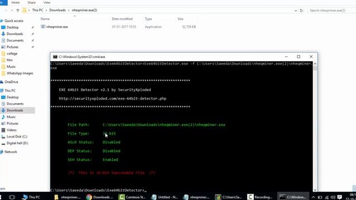
Task: Open OneDrive in the sidebar
Action: [11, 82]
